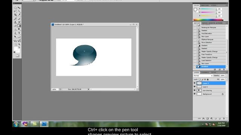Swap foreground and background colors
This screenshot has width=241, height=135.
pyautogui.click(x=19, y=48)
